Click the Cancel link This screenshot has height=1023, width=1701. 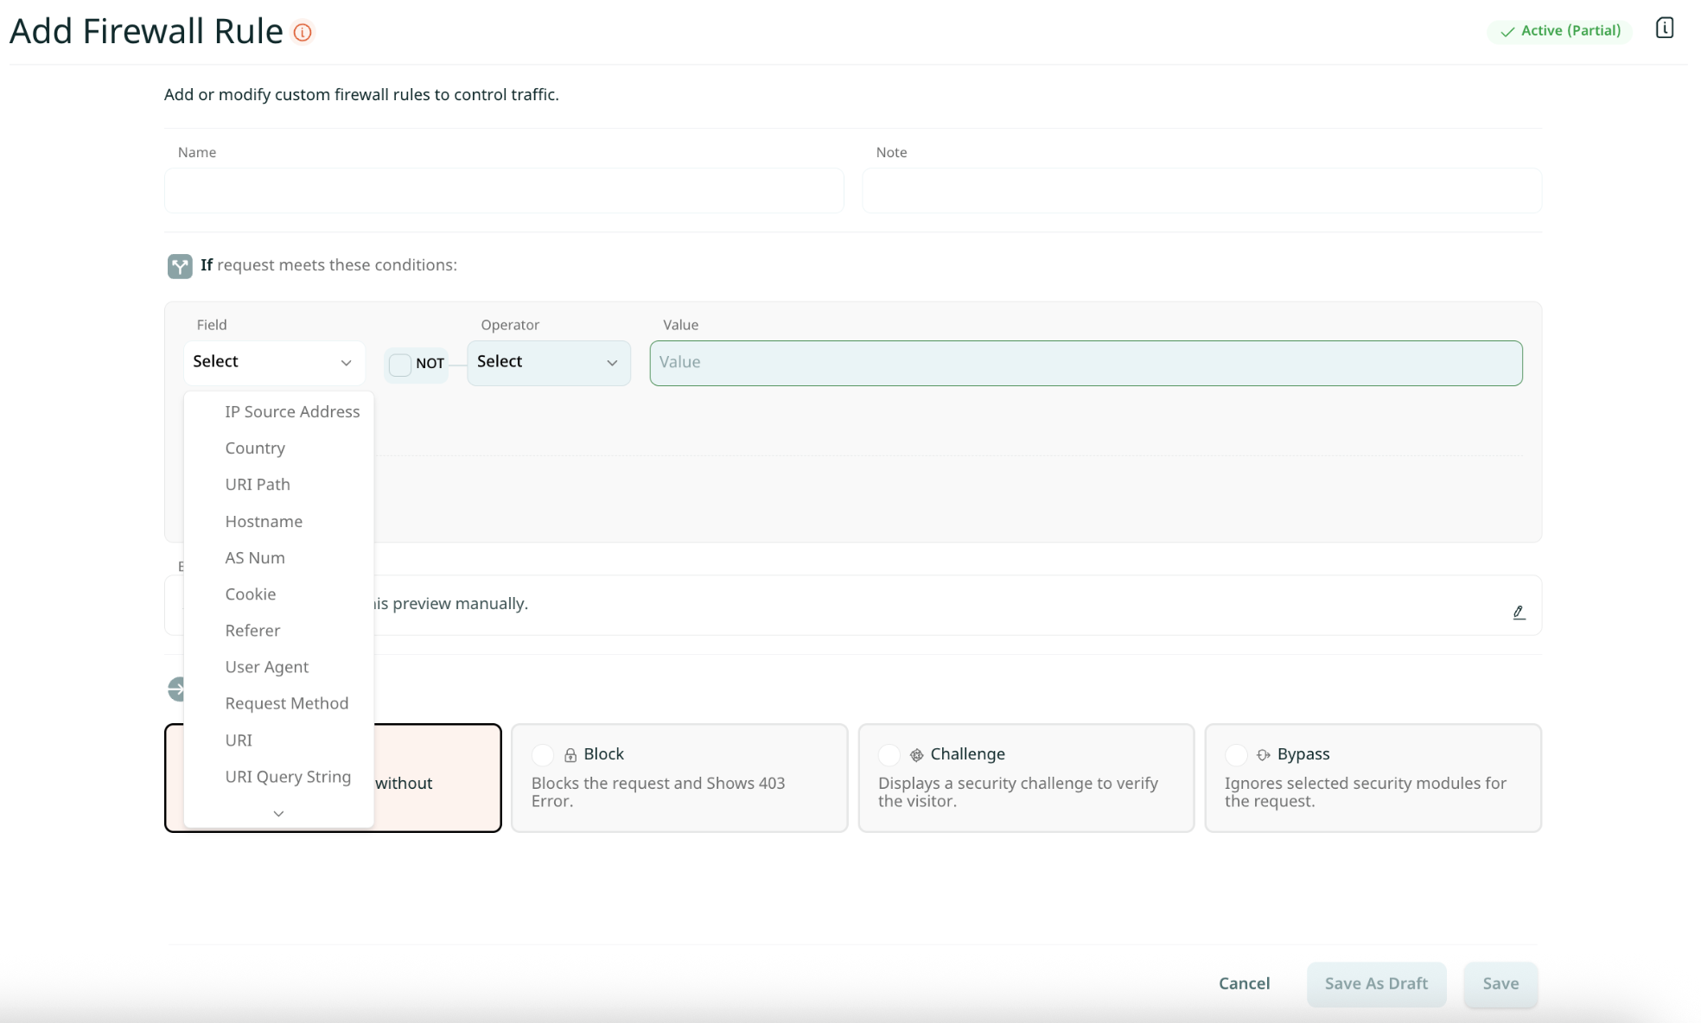1244,983
